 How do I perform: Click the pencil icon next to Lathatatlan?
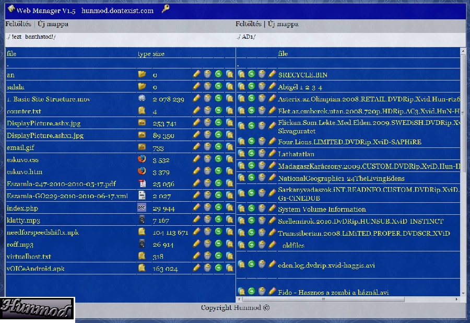click(272, 154)
